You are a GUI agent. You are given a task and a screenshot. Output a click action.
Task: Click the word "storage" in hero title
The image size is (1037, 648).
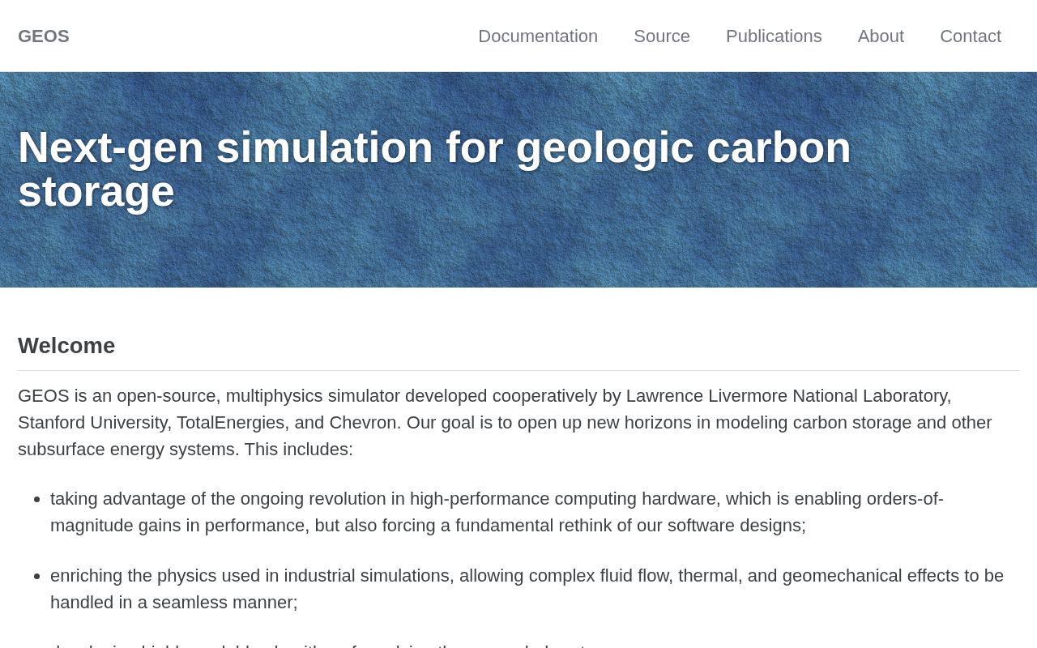(x=96, y=191)
